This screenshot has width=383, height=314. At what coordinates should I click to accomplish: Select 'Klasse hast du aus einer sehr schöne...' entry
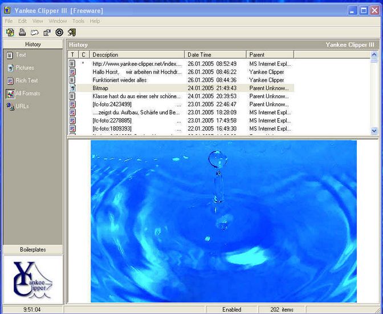pos(137,96)
